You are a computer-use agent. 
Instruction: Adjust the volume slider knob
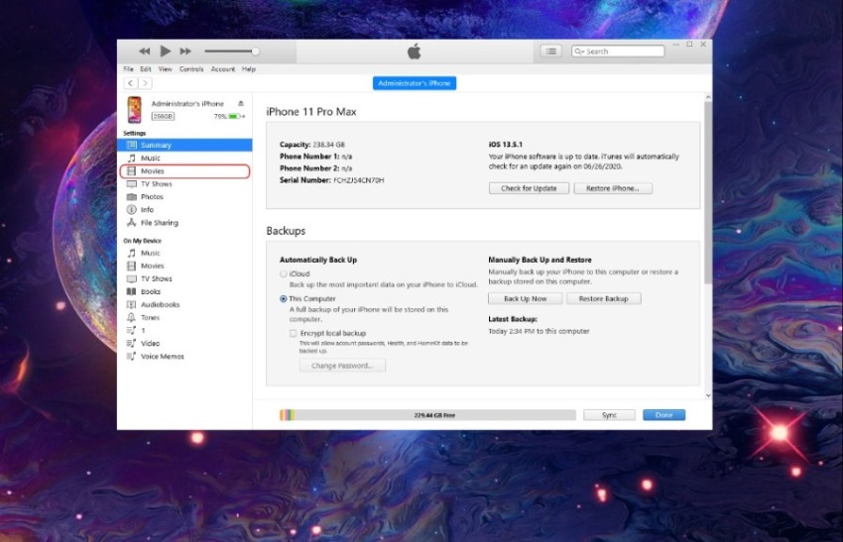pyautogui.click(x=255, y=52)
